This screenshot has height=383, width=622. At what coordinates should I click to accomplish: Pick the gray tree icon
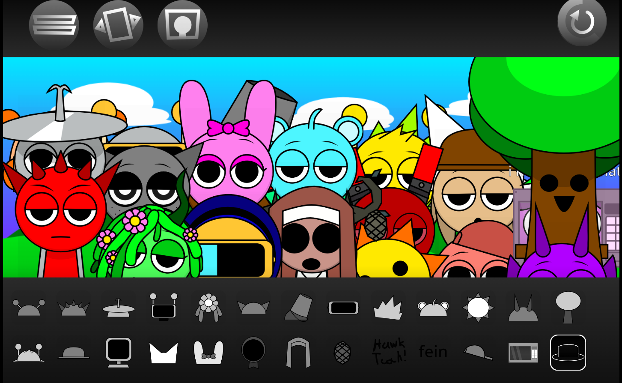coord(568,307)
